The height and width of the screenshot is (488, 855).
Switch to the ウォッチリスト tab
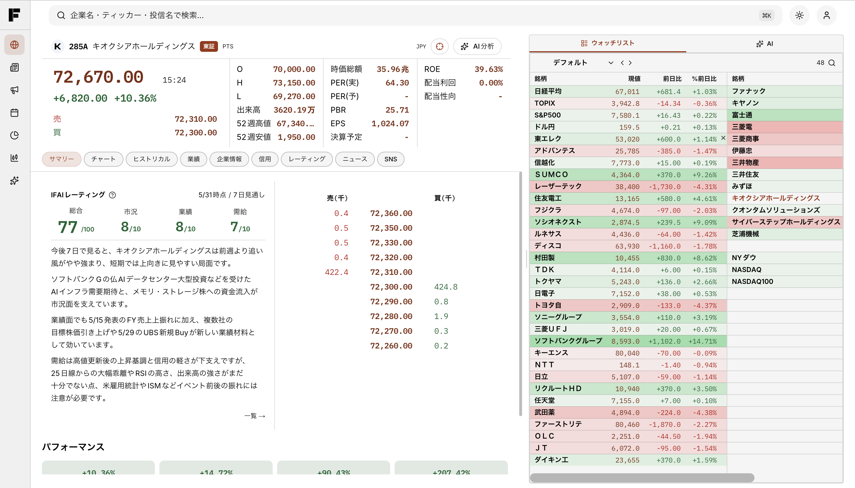click(x=608, y=43)
